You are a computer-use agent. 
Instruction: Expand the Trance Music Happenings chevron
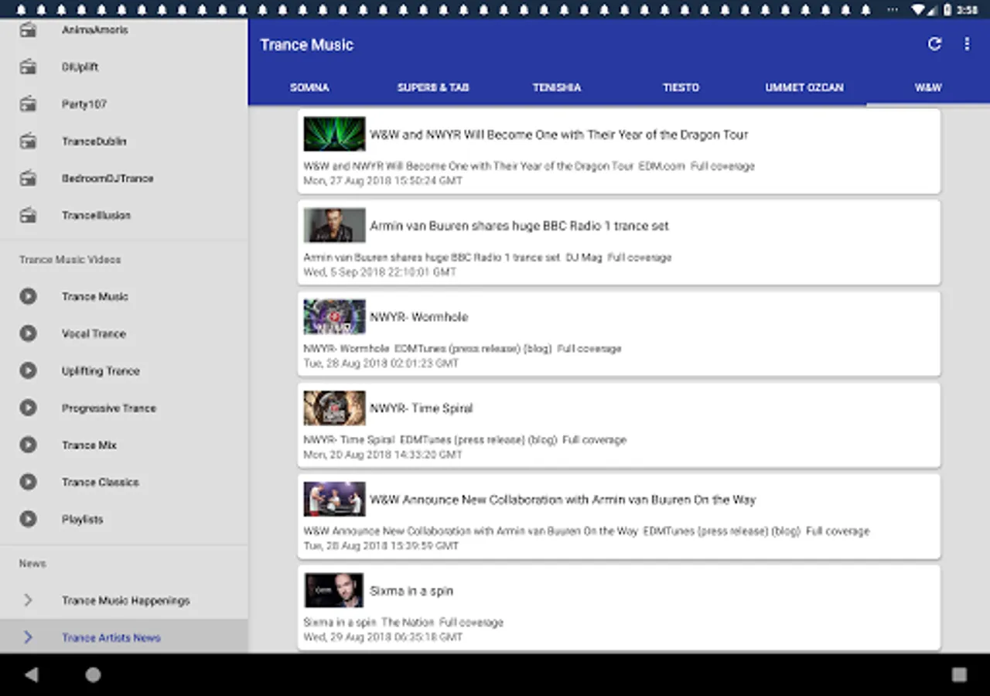[x=28, y=600]
